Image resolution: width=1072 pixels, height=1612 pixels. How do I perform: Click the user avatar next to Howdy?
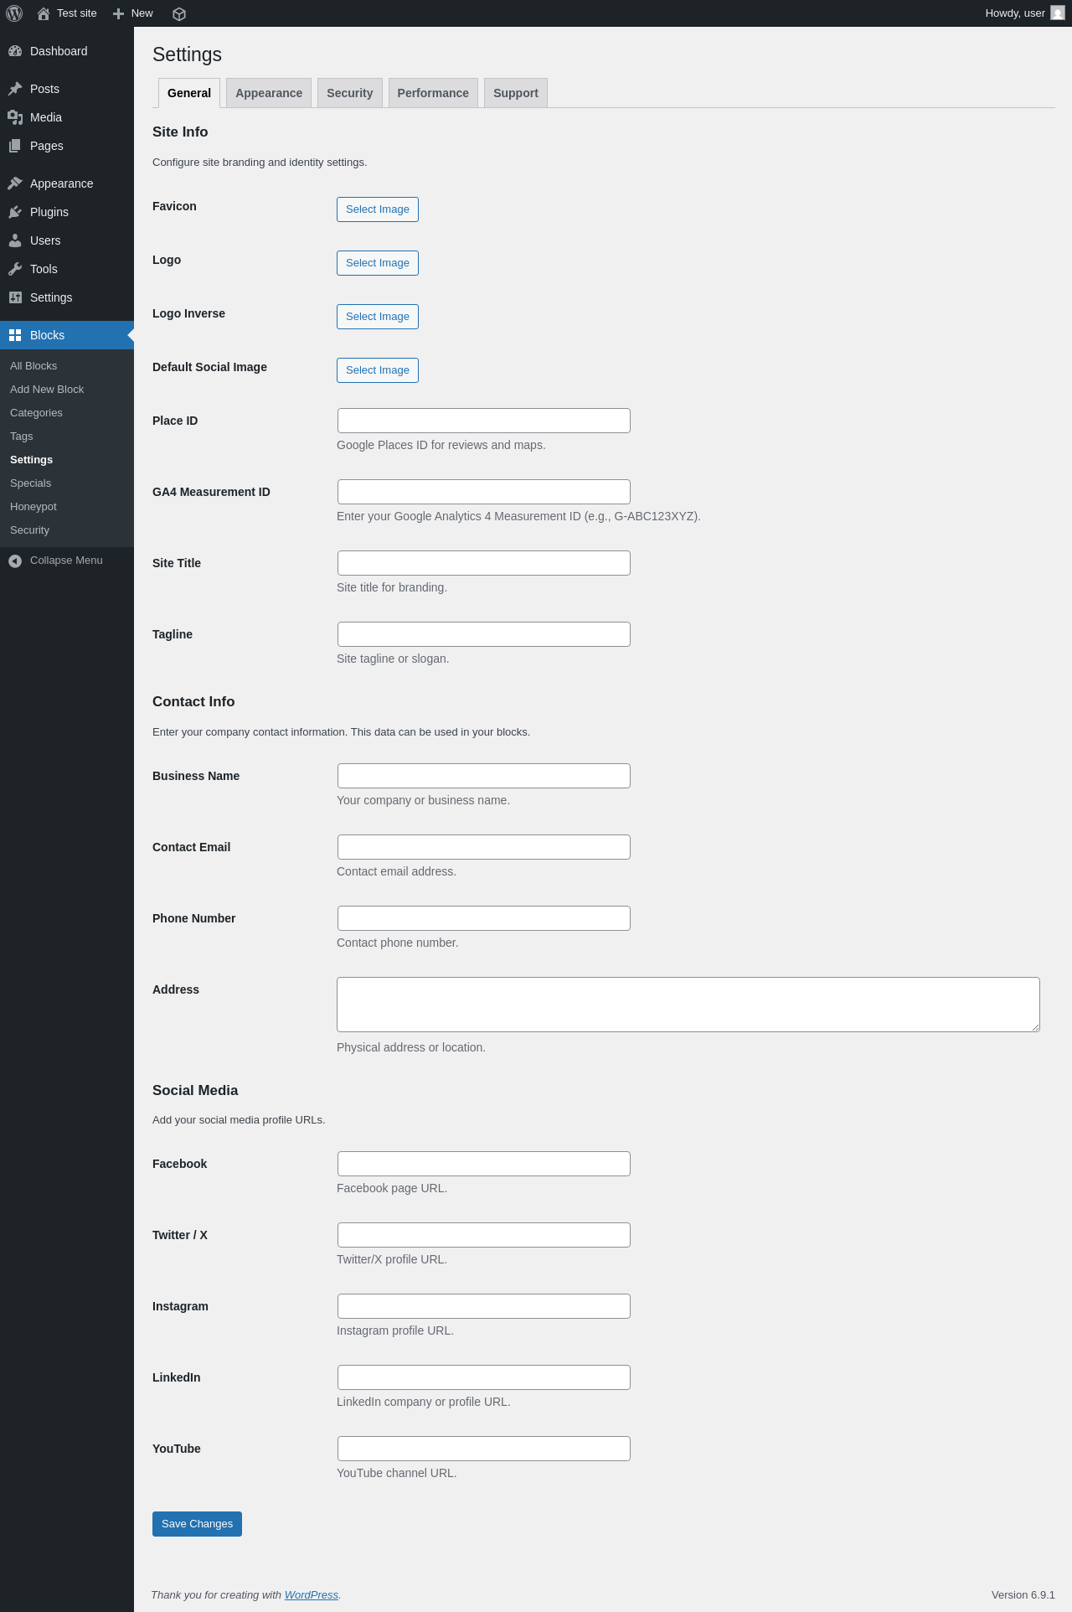click(1058, 13)
